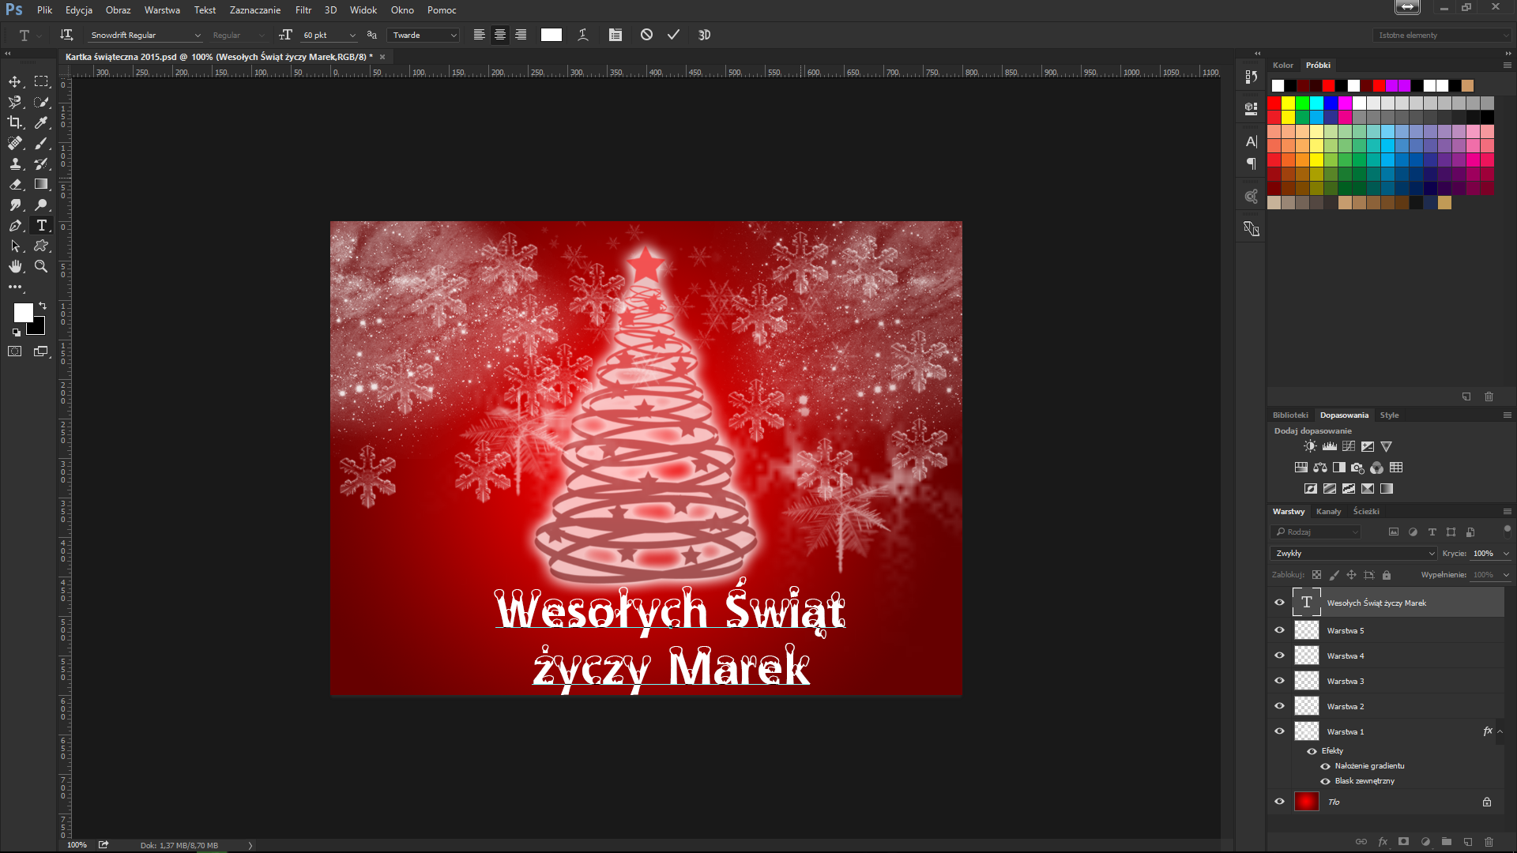Hide the Warstwa 5 layer
This screenshot has width=1517, height=853.
pos(1279,630)
